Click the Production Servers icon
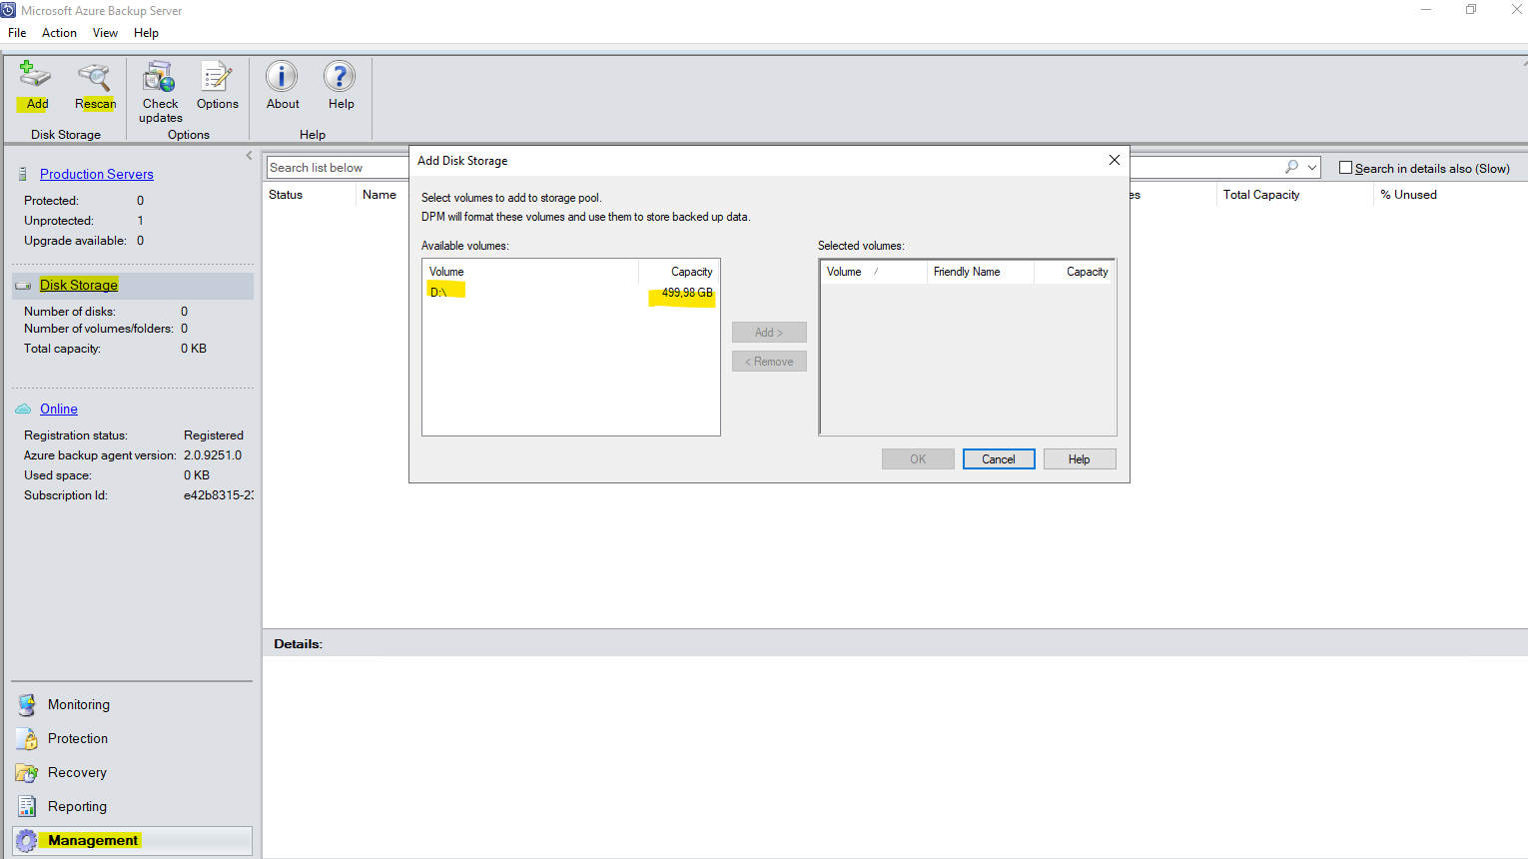 pyautogui.click(x=23, y=174)
